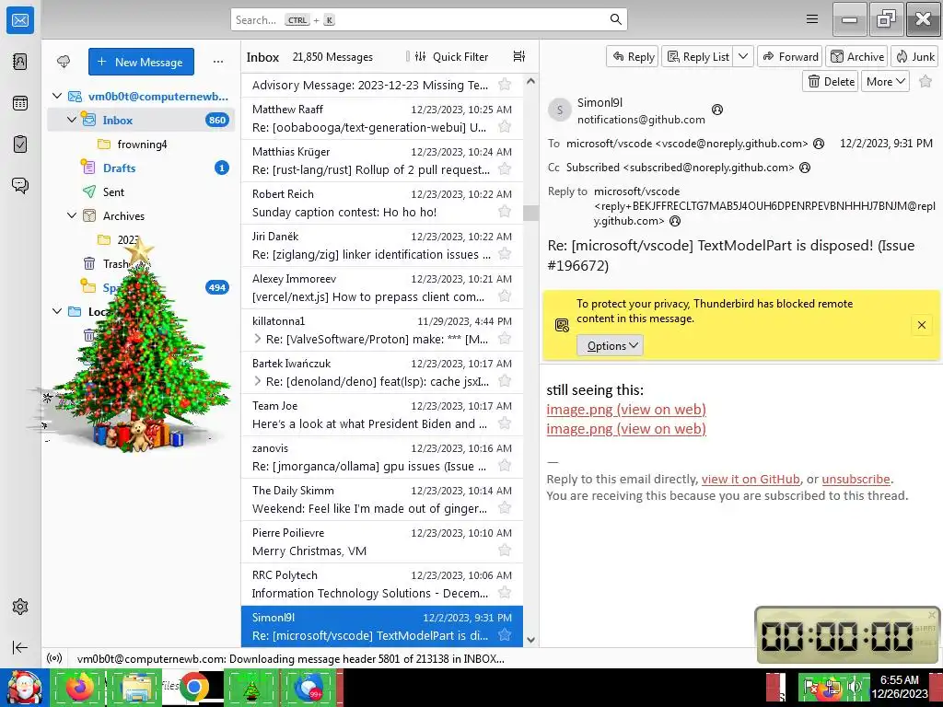Collapse the Local Folders tree

pos(57,311)
